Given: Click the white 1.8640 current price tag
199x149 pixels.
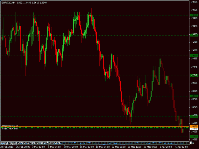Looking at the screenshot, I should [194, 129].
